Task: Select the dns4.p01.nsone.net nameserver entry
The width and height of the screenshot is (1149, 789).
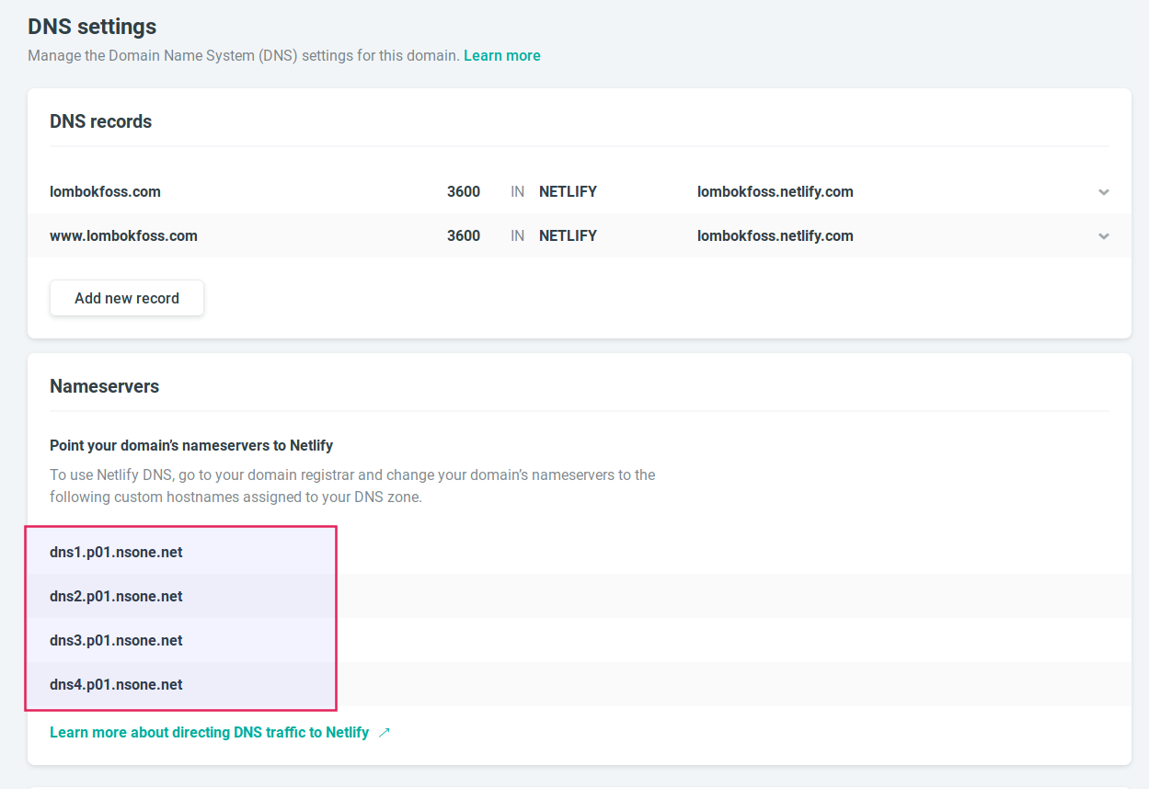Action: (116, 684)
